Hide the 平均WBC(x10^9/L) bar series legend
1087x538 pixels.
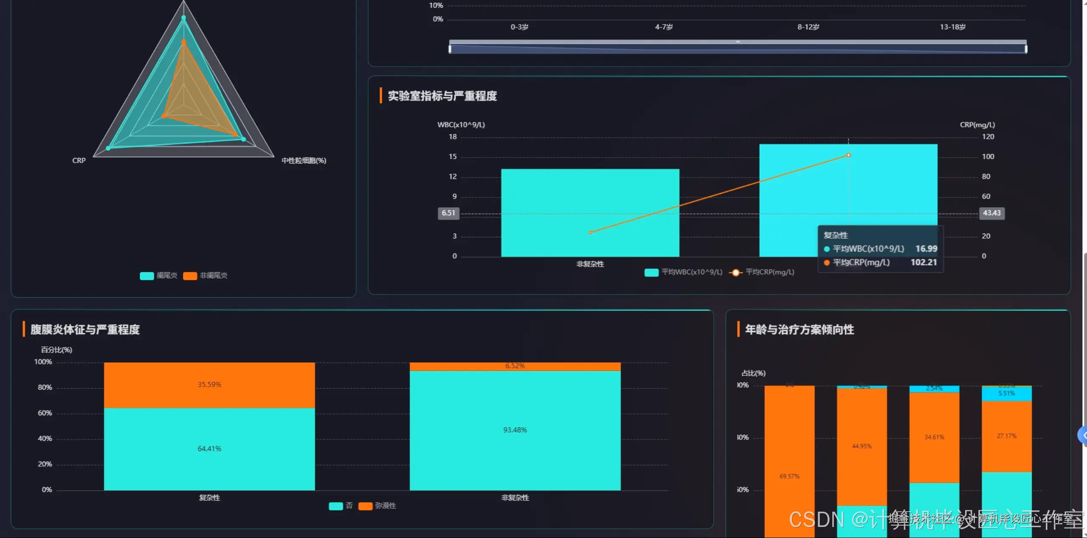tap(651, 272)
